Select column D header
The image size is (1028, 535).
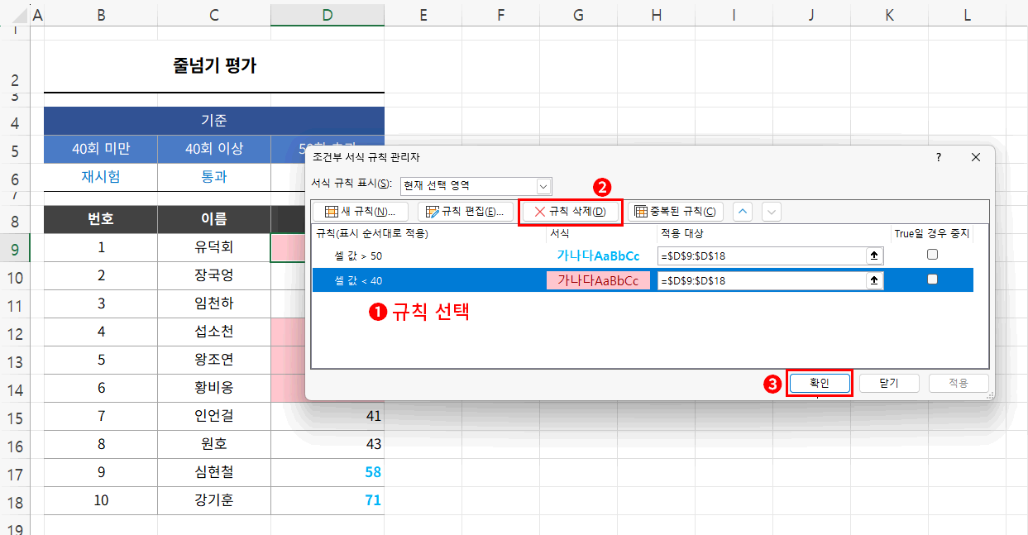coord(328,14)
